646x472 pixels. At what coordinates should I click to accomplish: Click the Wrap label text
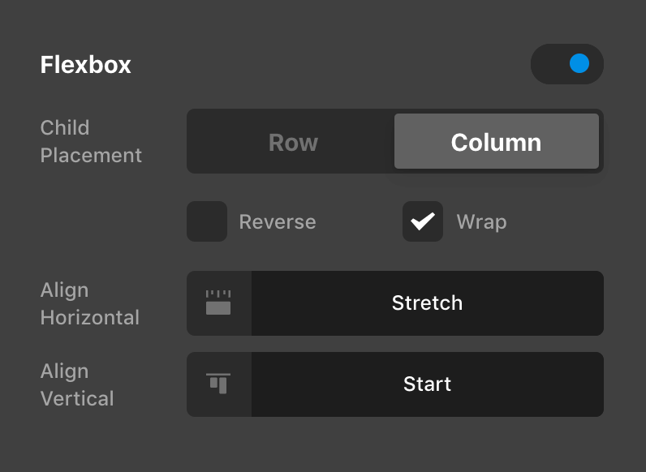481,222
